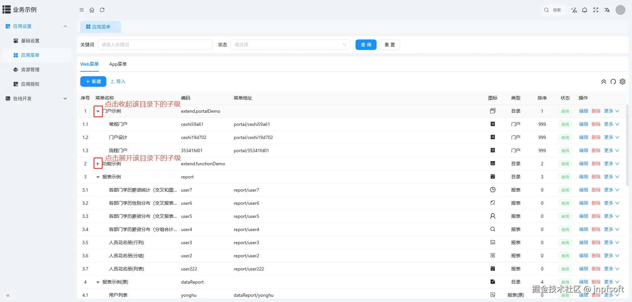Image resolution: width=632 pixels, height=302 pixels.
Task: Collapse all rows with double-chevron icon
Action: point(604,81)
